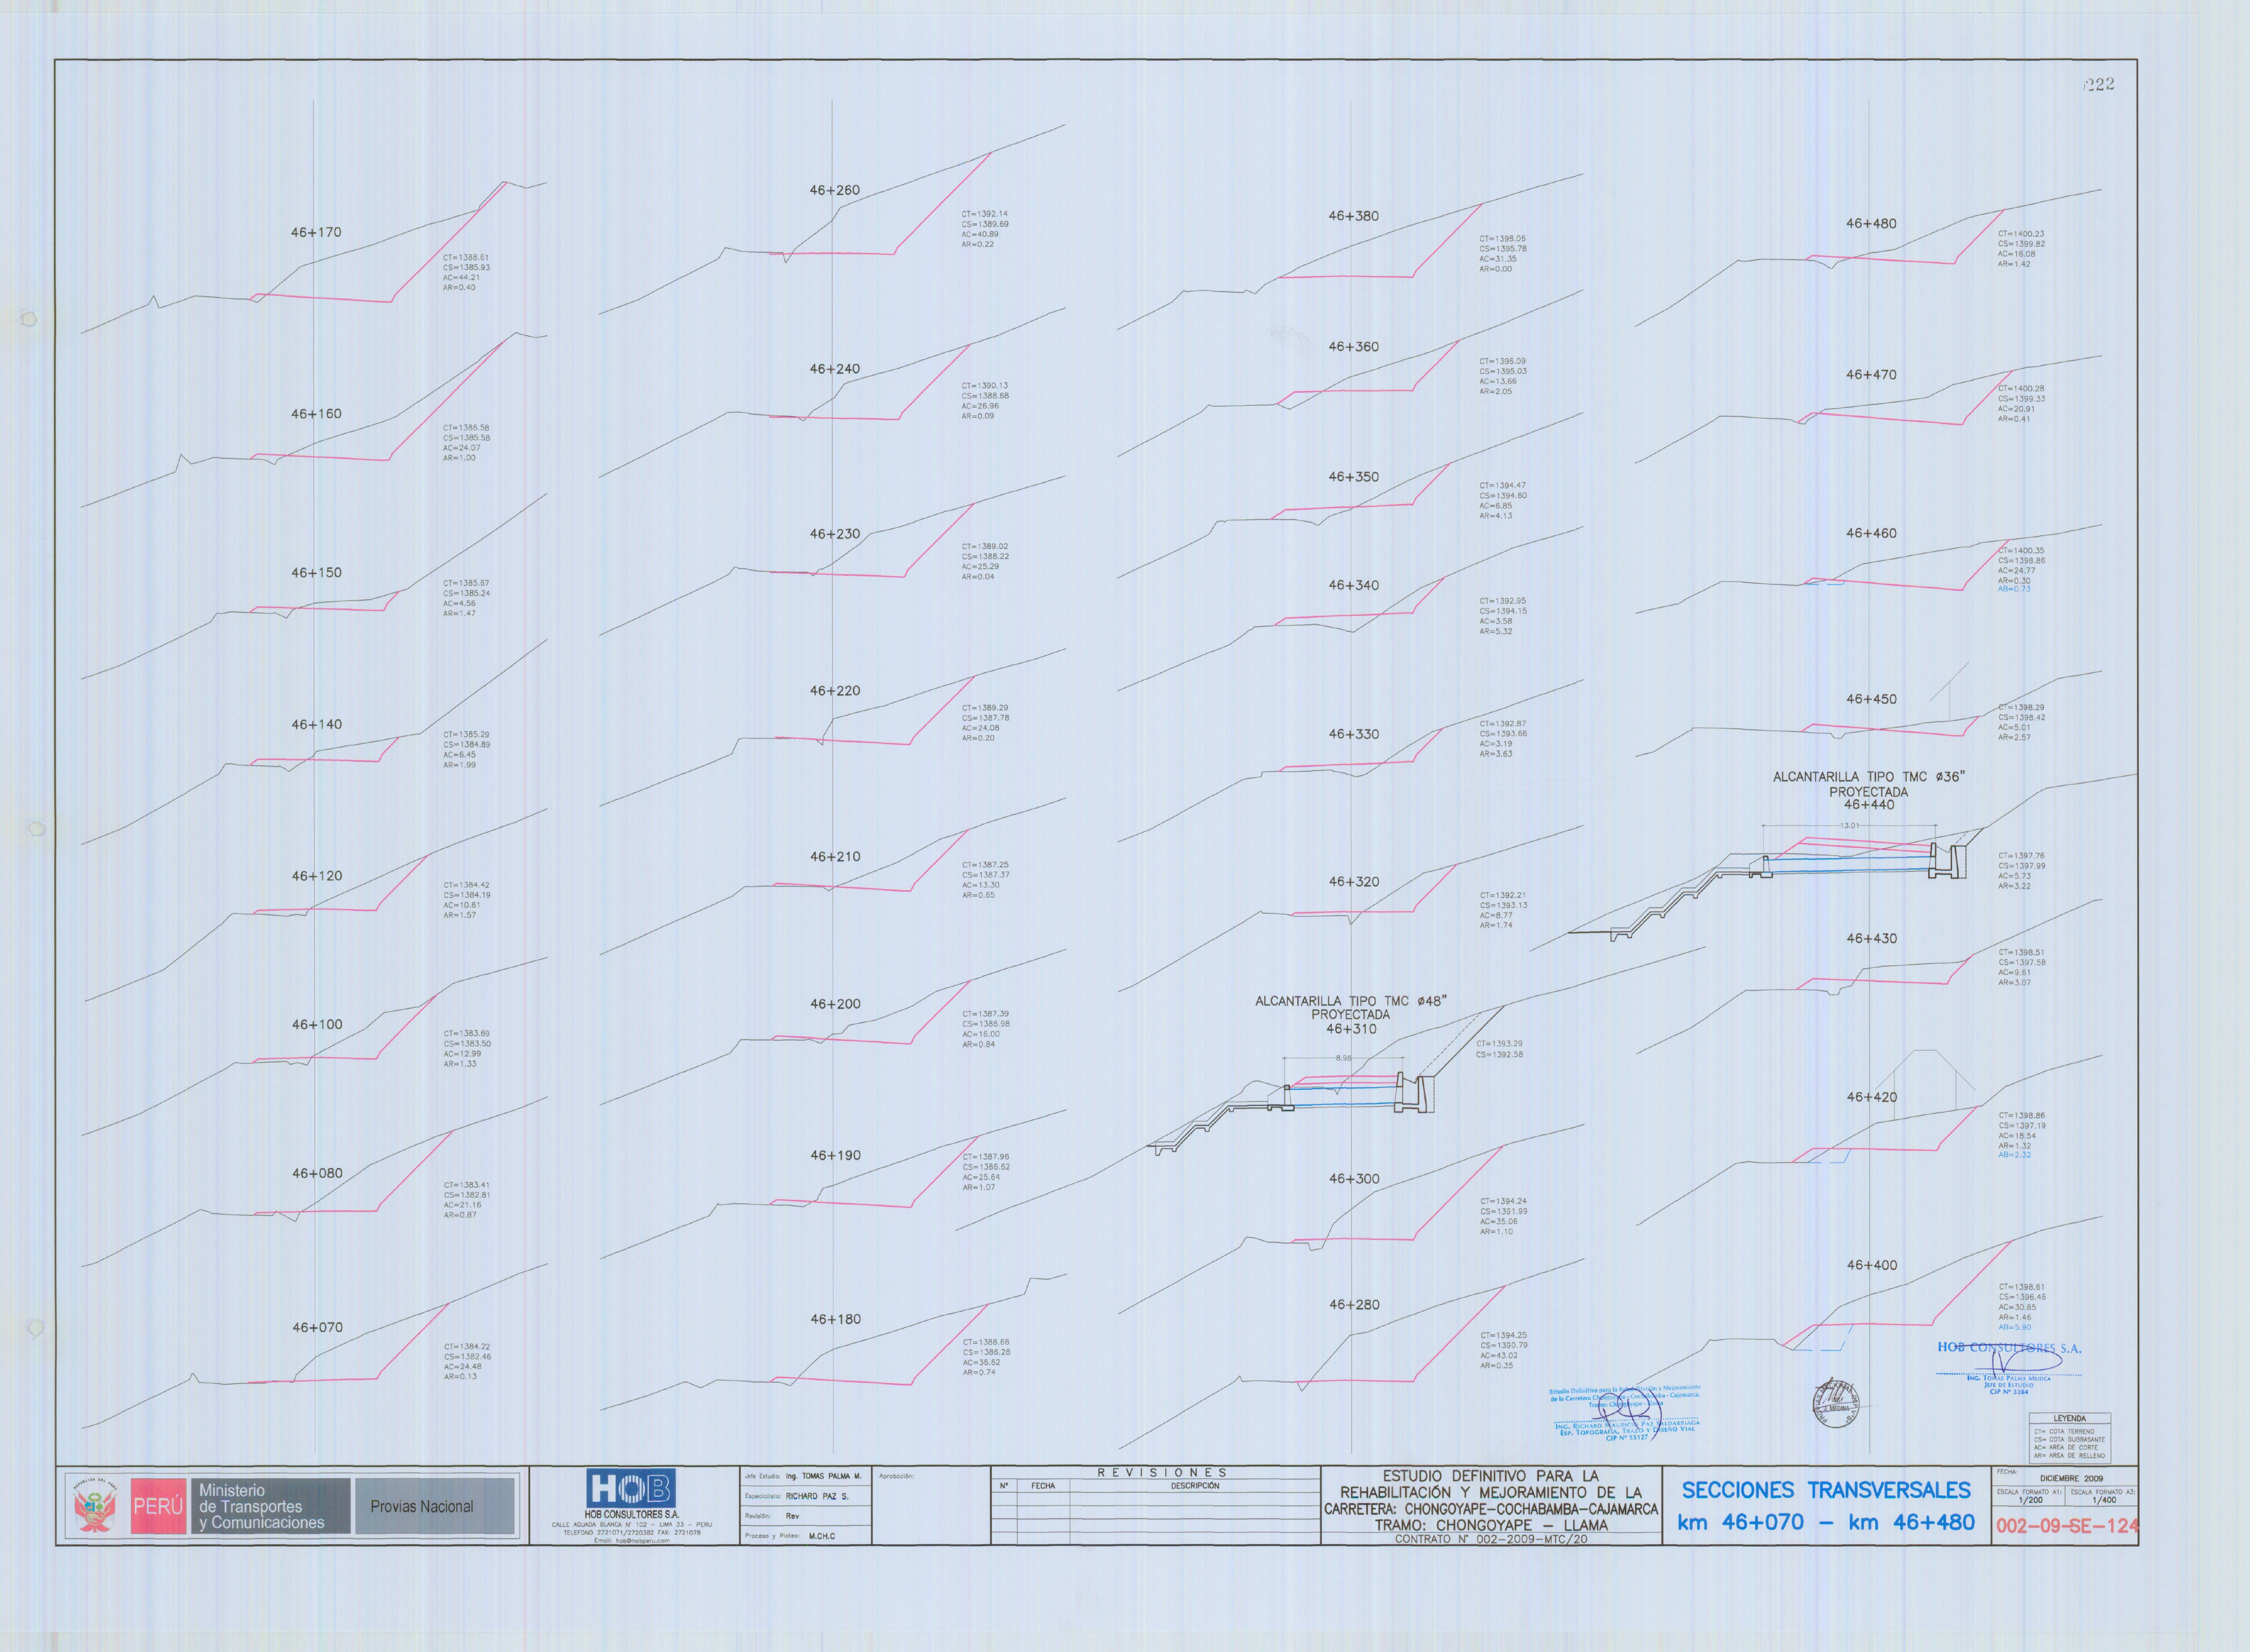This screenshot has height=1652, width=2250.
Task: Click the blue AB=5.90 value at 46+400
Action: 2015,1327
